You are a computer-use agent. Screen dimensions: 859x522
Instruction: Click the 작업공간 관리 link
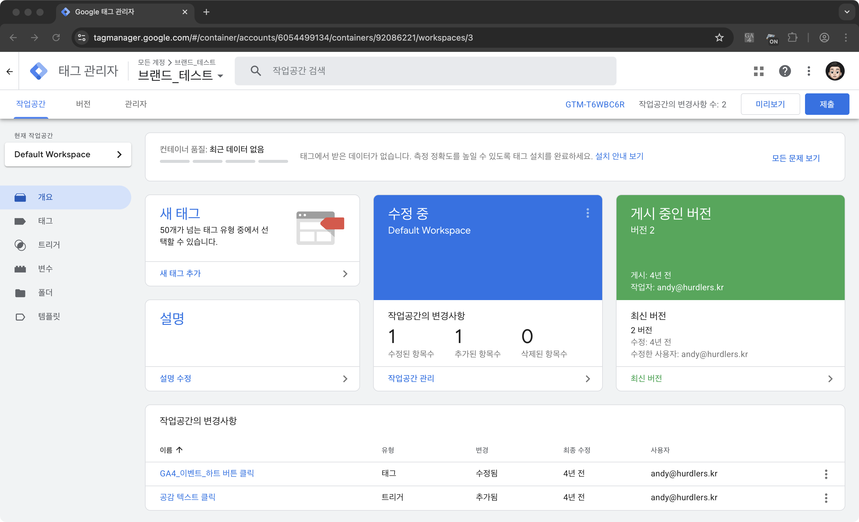click(411, 379)
